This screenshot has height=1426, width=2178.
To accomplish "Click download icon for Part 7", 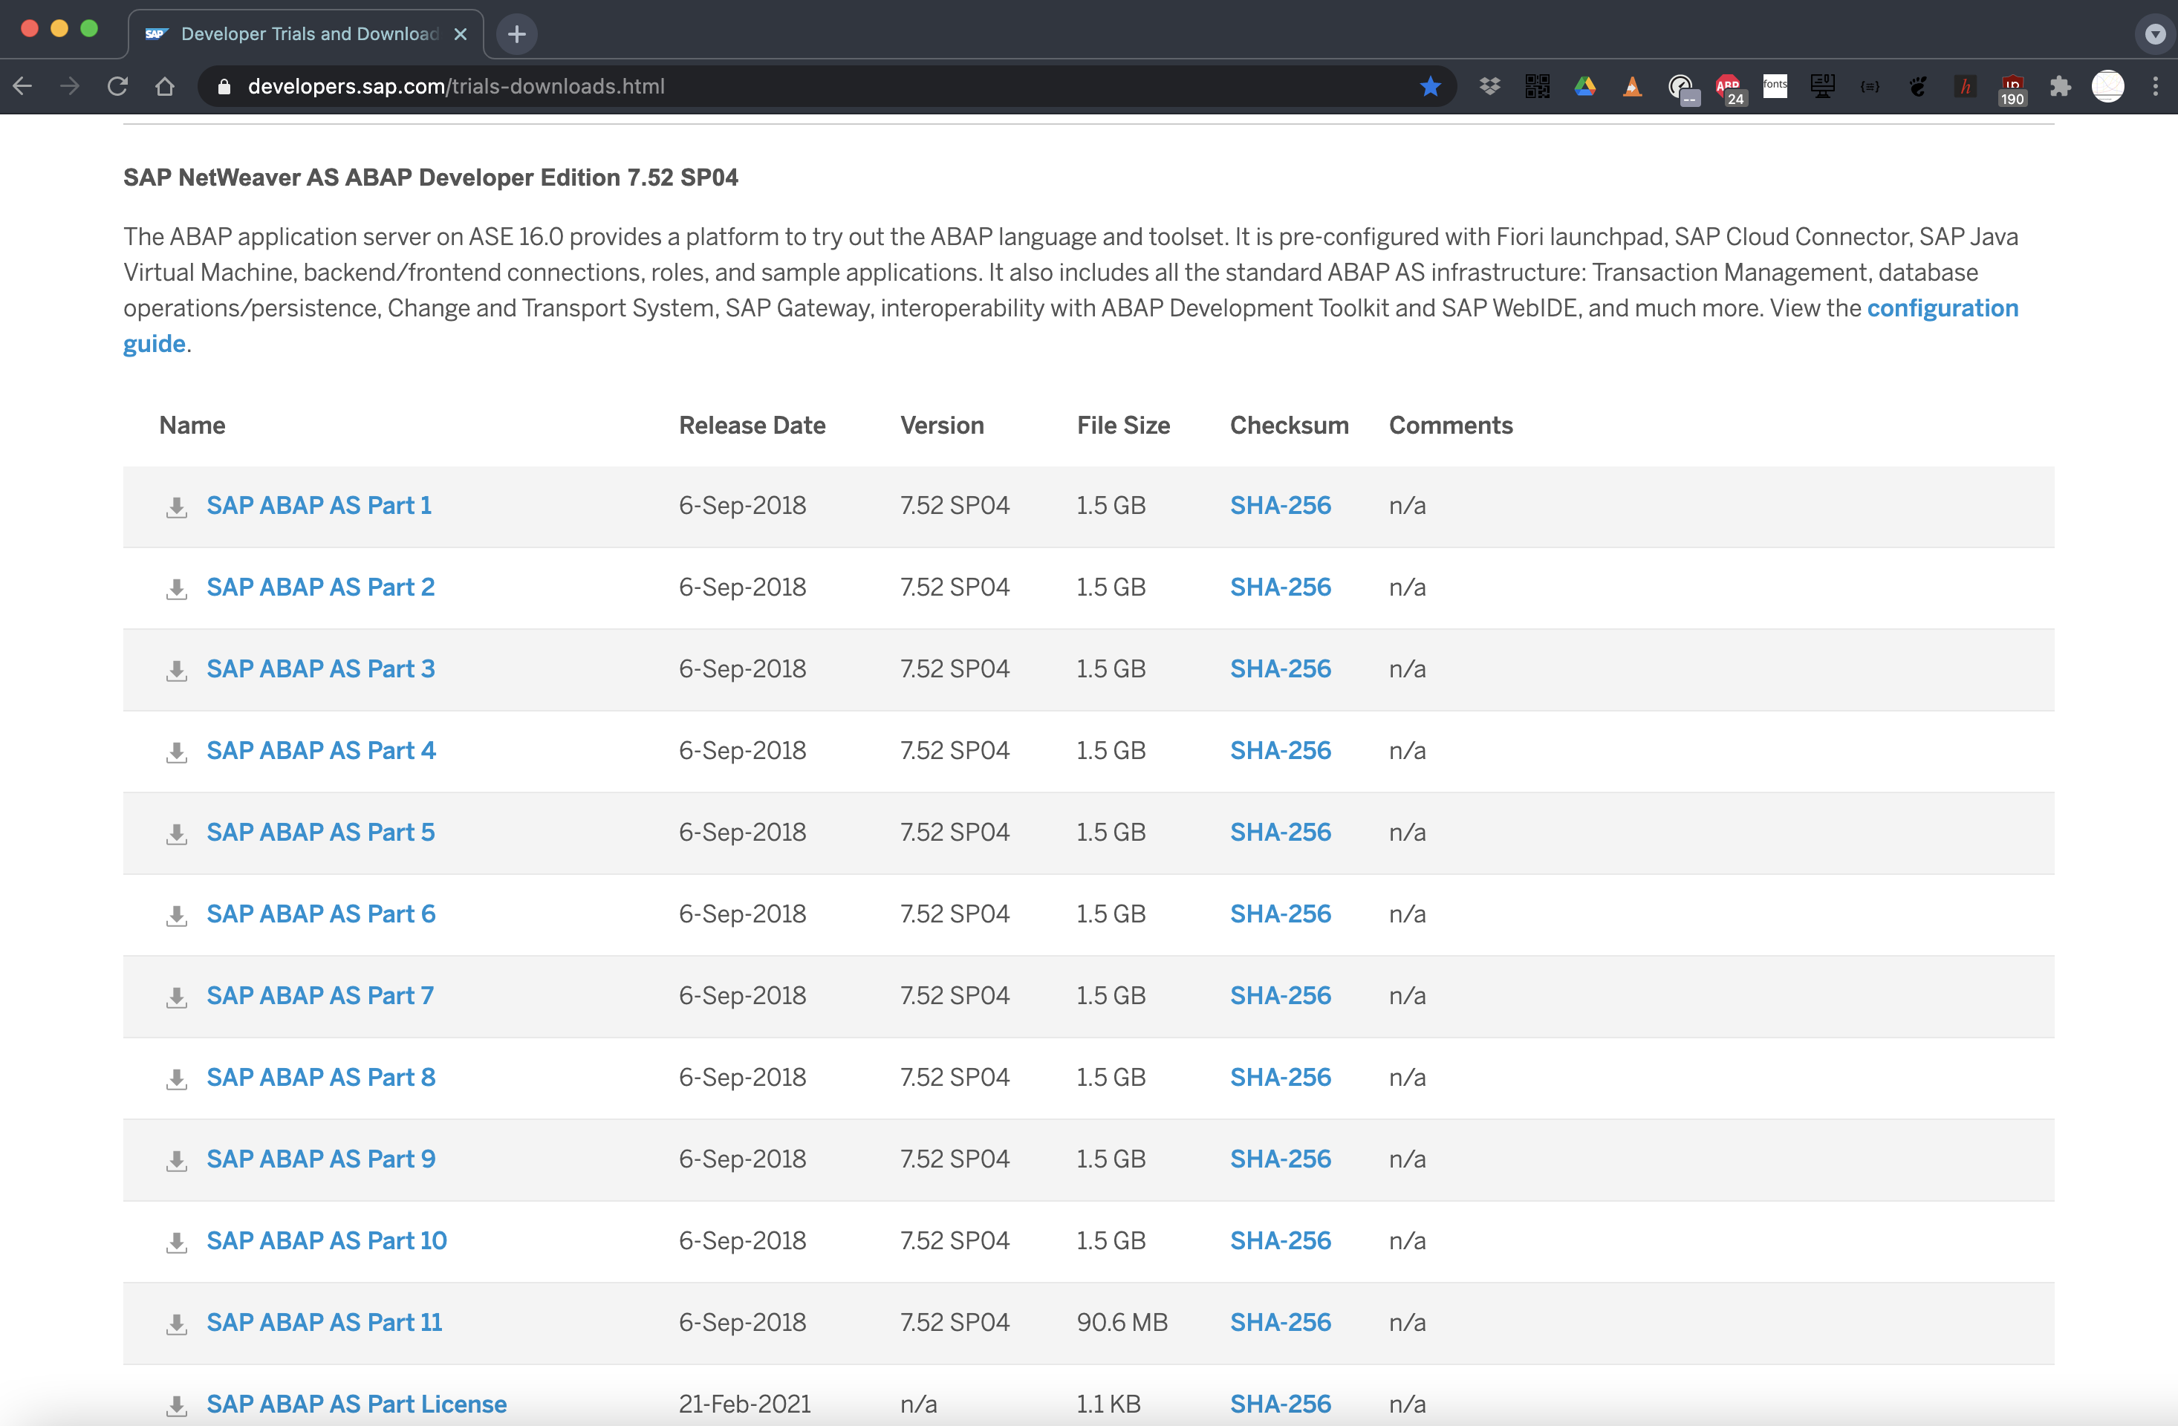I will coord(177,998).
